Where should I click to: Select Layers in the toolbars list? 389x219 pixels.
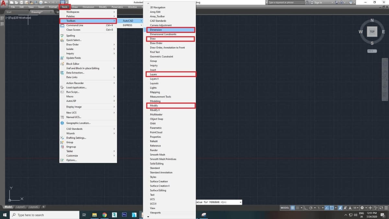click(x=171, y=74)
